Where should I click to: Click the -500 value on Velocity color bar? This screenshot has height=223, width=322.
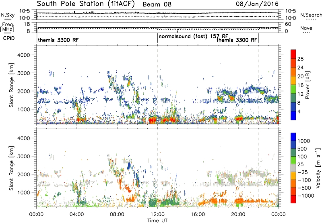pyautogui.click(x=304, y=188)
